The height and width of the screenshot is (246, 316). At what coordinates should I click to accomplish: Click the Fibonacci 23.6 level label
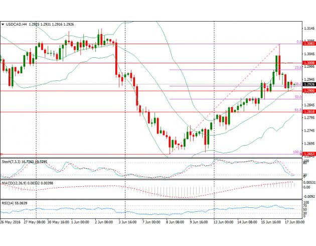click(x=297, y=67)
